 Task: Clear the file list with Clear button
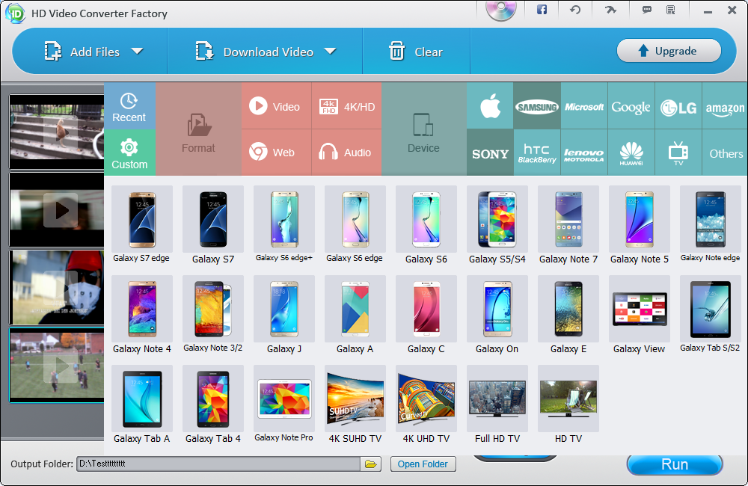(x=415, y=52)
